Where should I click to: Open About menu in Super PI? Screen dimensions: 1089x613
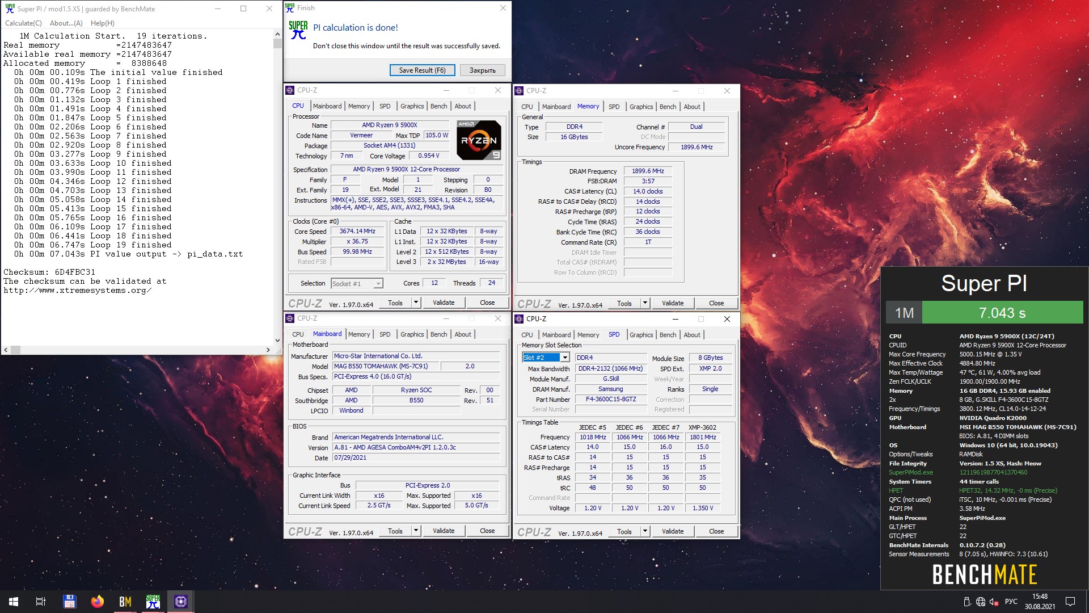pyautogui.click(x=66, y=23)
